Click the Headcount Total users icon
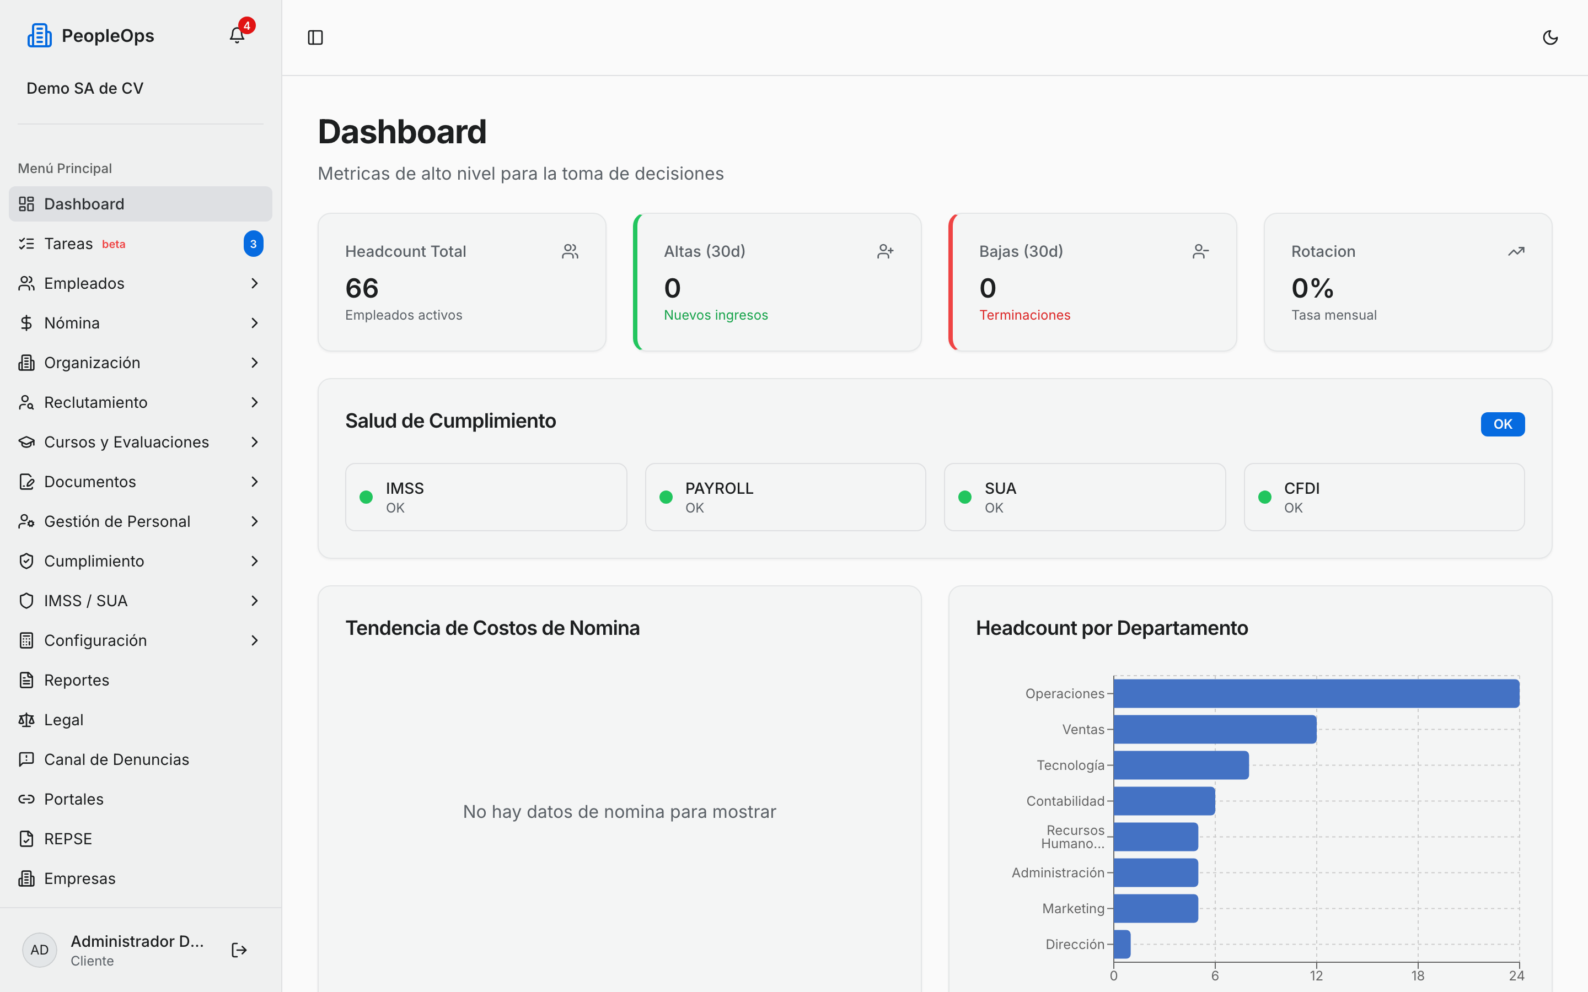This screenshot has height=992, width=1588. click(x=570, y=251)
